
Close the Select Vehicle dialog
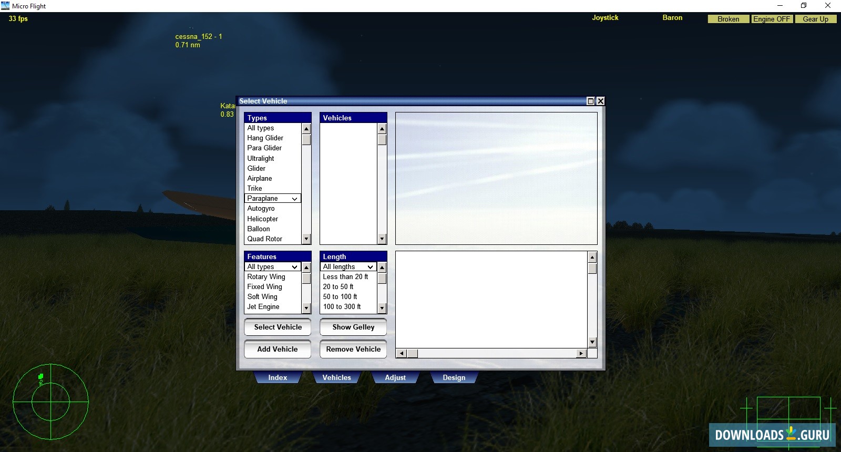tap(600, 101)
